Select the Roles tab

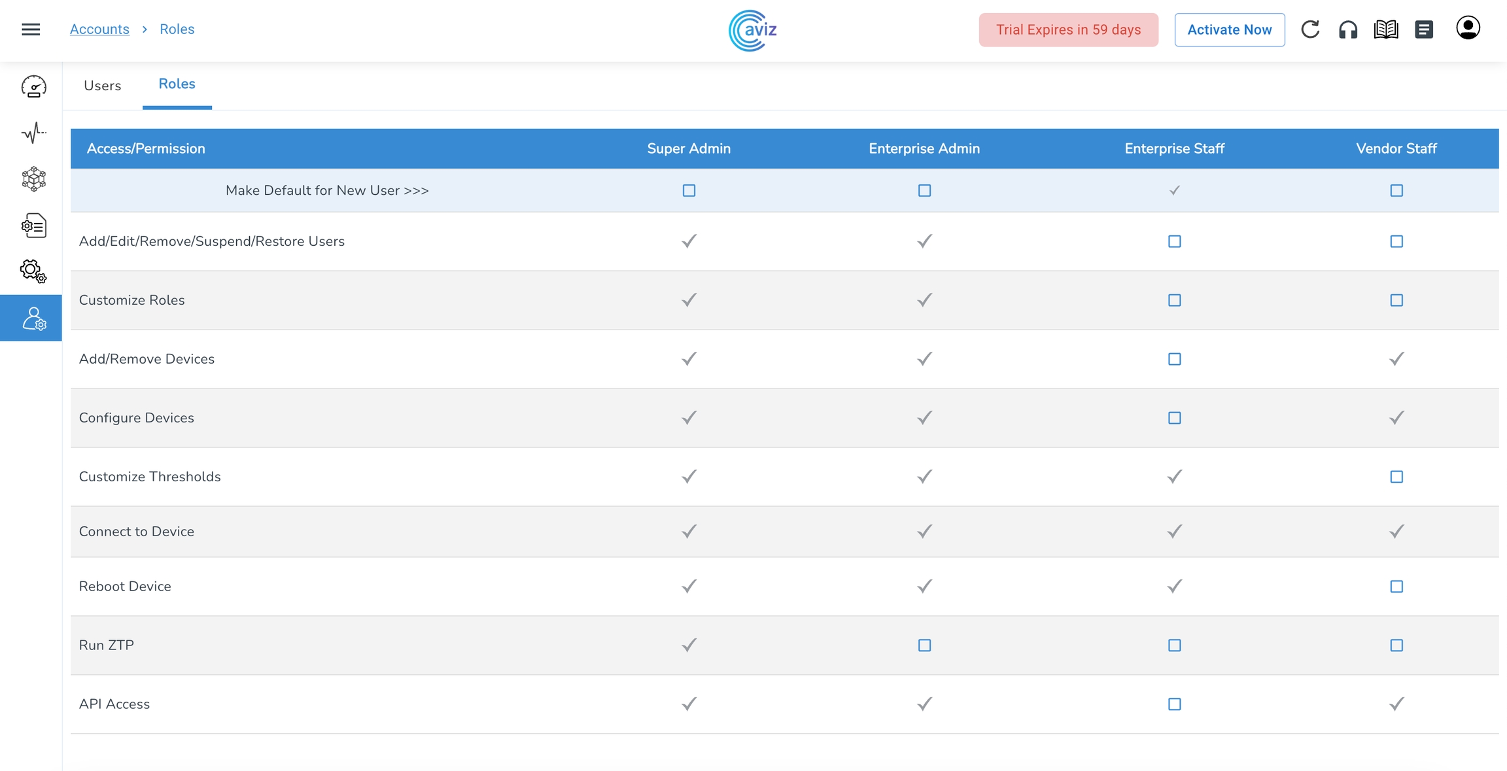point(177,84)
